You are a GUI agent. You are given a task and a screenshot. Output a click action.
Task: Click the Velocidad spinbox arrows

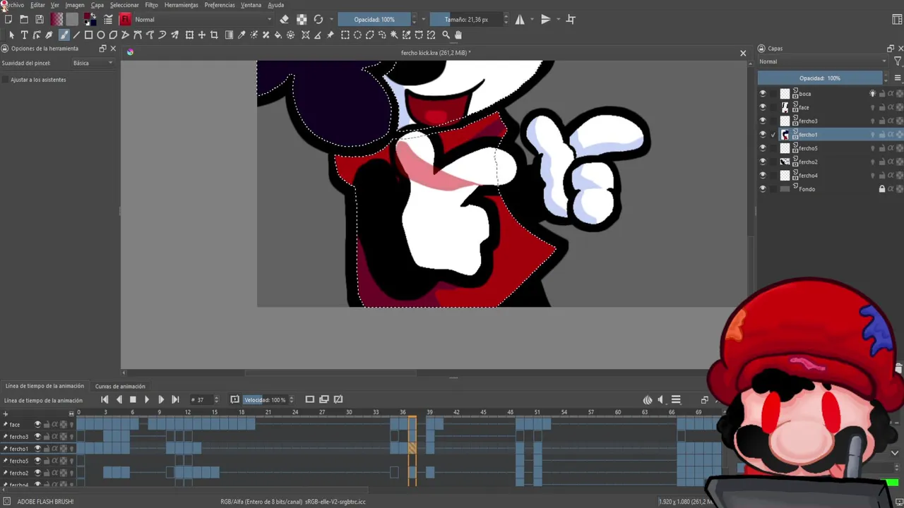pyautogui.click(x=291, y=400)
